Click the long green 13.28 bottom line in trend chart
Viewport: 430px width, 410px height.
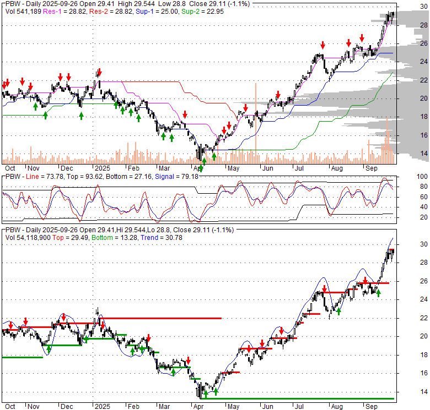pos(297,398)
